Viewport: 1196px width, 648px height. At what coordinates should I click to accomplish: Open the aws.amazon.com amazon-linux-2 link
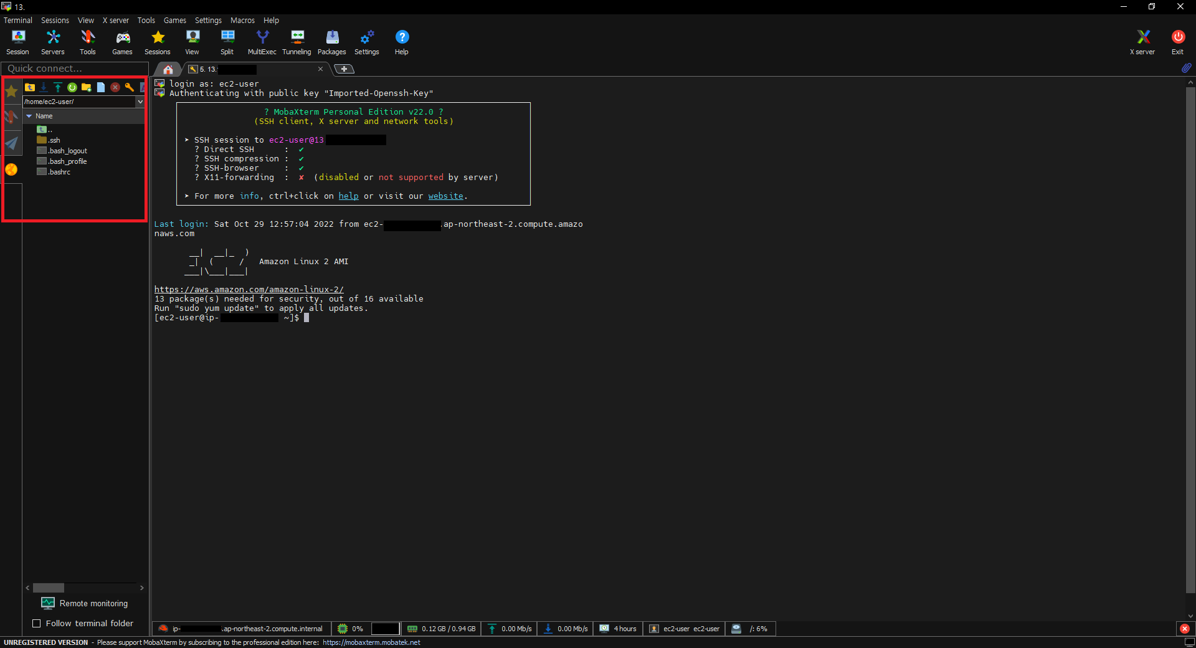click(x=249, y=289)
